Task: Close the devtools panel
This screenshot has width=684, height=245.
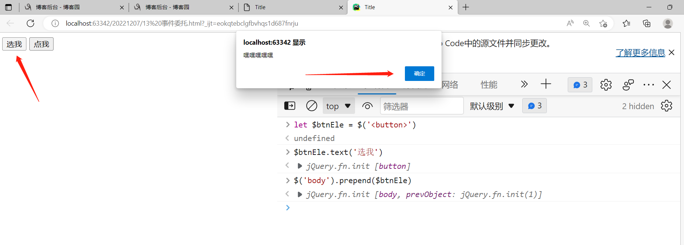Action: point(666,85)
